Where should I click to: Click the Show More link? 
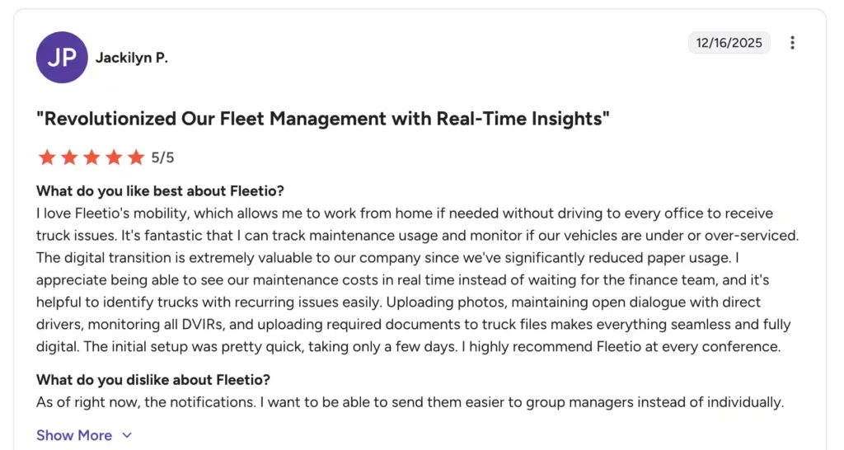(x=74, y=435)
